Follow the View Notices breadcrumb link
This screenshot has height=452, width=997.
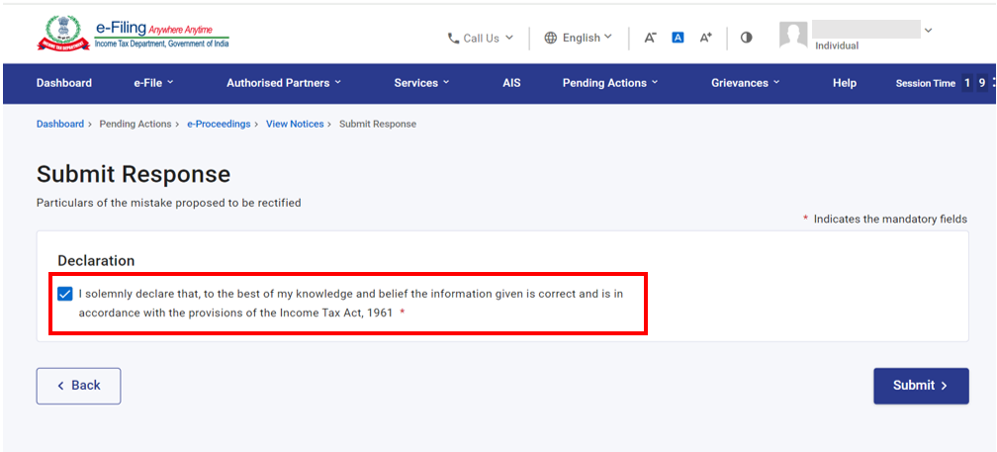pos(295,124)
